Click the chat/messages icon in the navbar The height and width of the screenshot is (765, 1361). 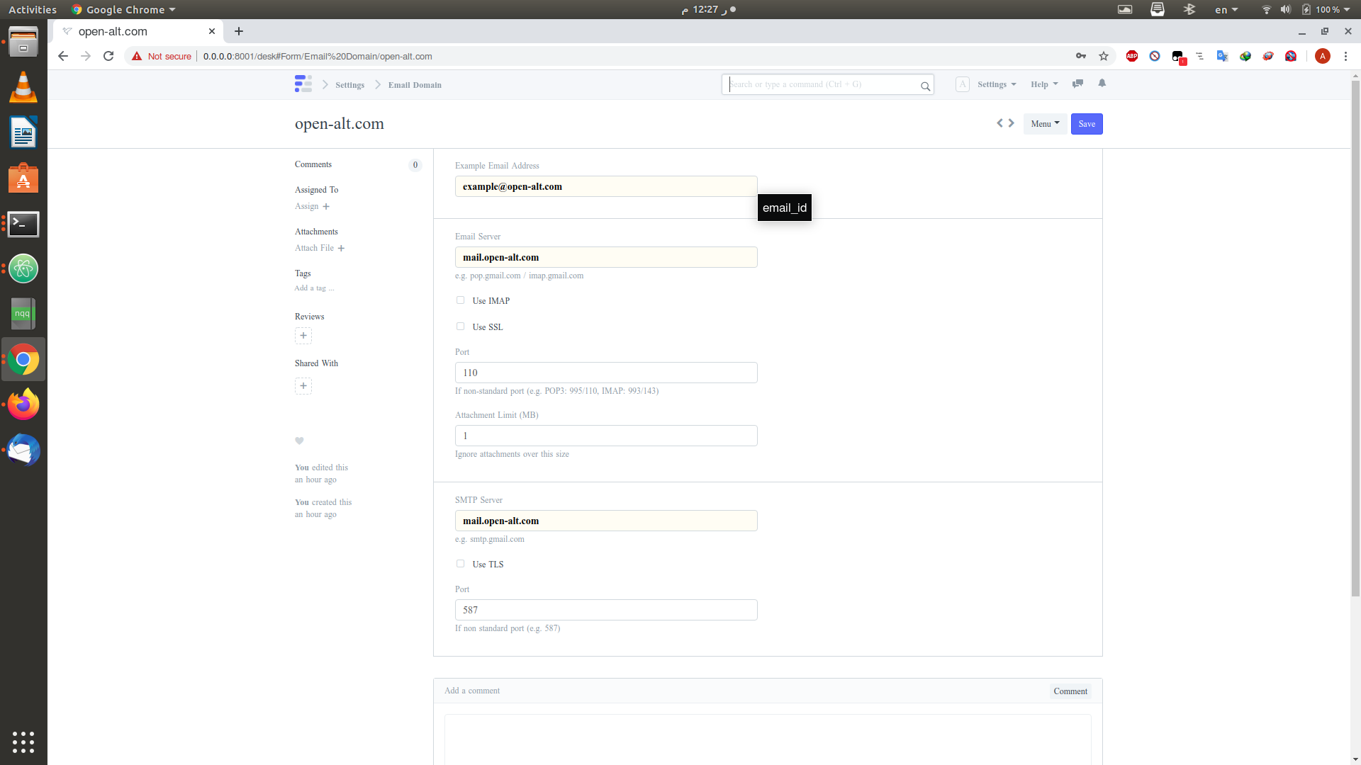(1077, 84)
